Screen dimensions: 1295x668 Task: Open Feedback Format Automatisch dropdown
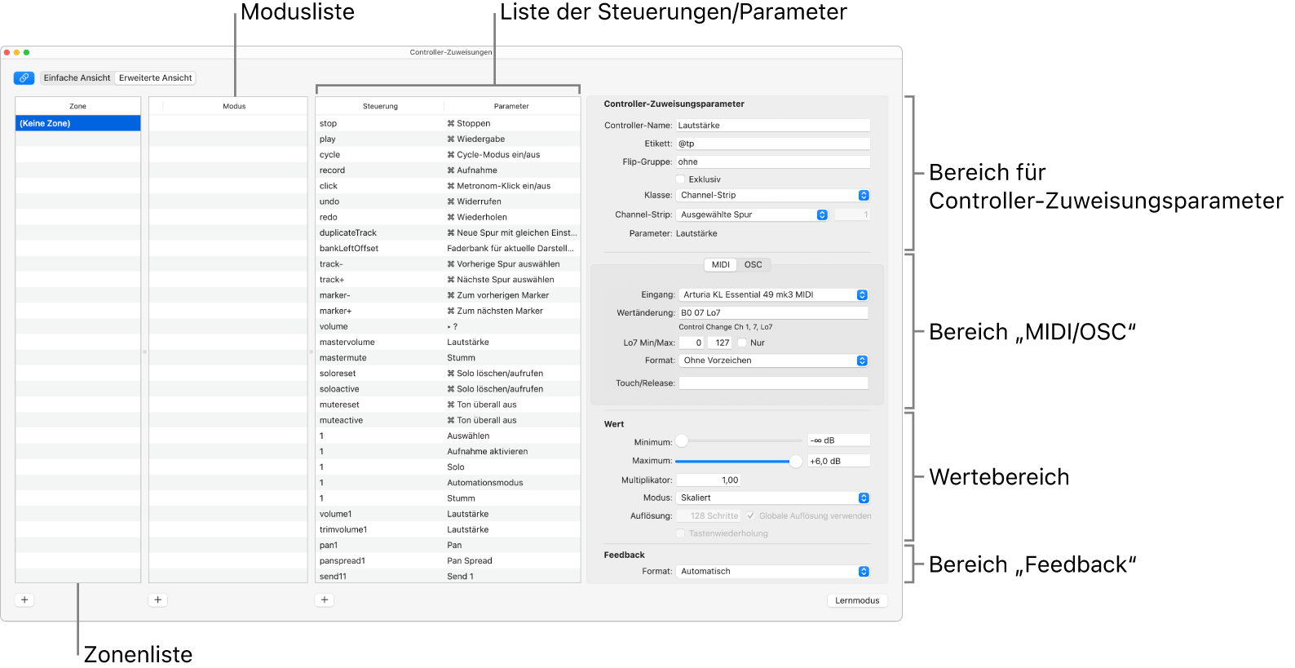pyautogui.click(x=773, y=571)
